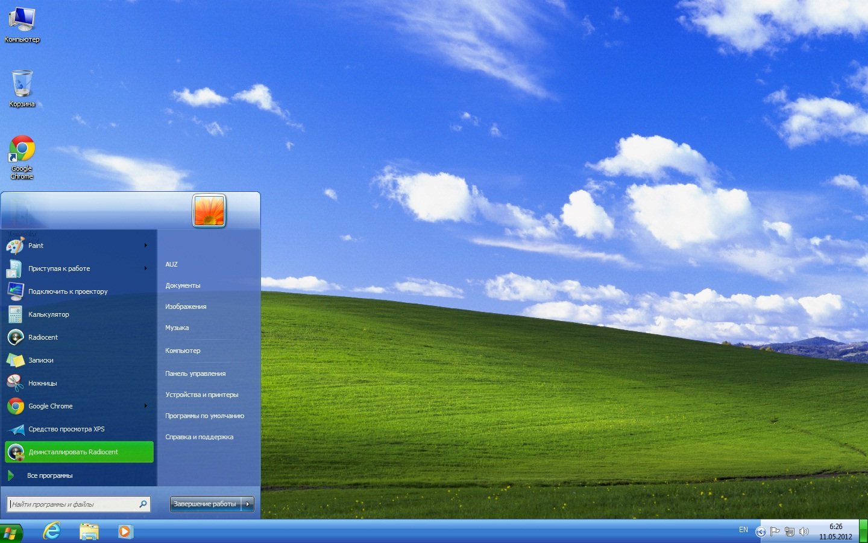This screenshot has height=543, width=868.
Task: Open Action Center flag icon in tray
Action: [x=775, y=532]
